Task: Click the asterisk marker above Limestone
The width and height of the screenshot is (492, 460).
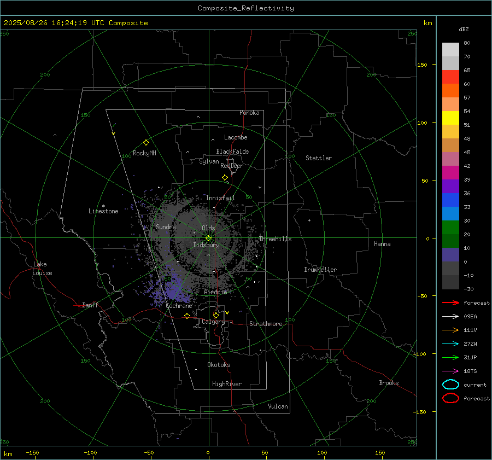Action: (103, 206)
